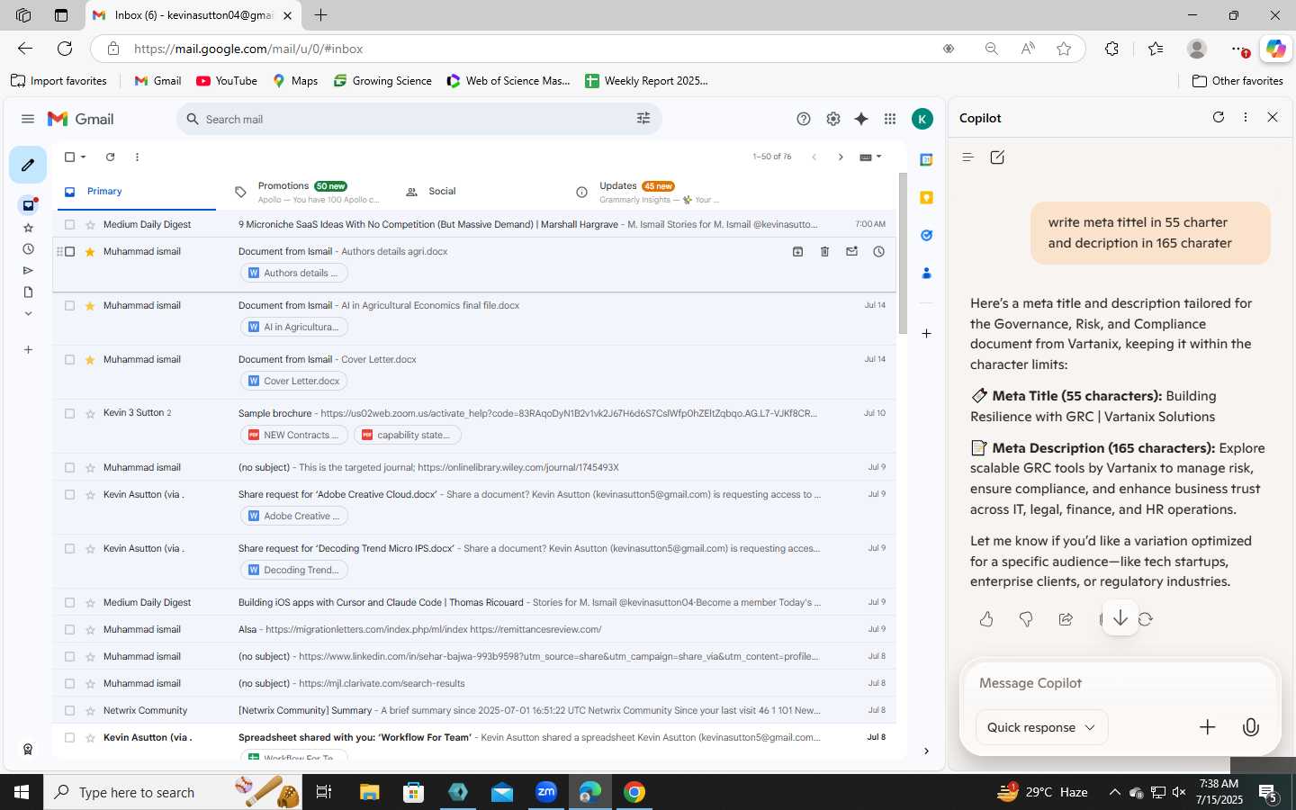This screenshot has height=810, width=1296.
Task: Star the Sample brochure email
Action: (x=90, y=414)
